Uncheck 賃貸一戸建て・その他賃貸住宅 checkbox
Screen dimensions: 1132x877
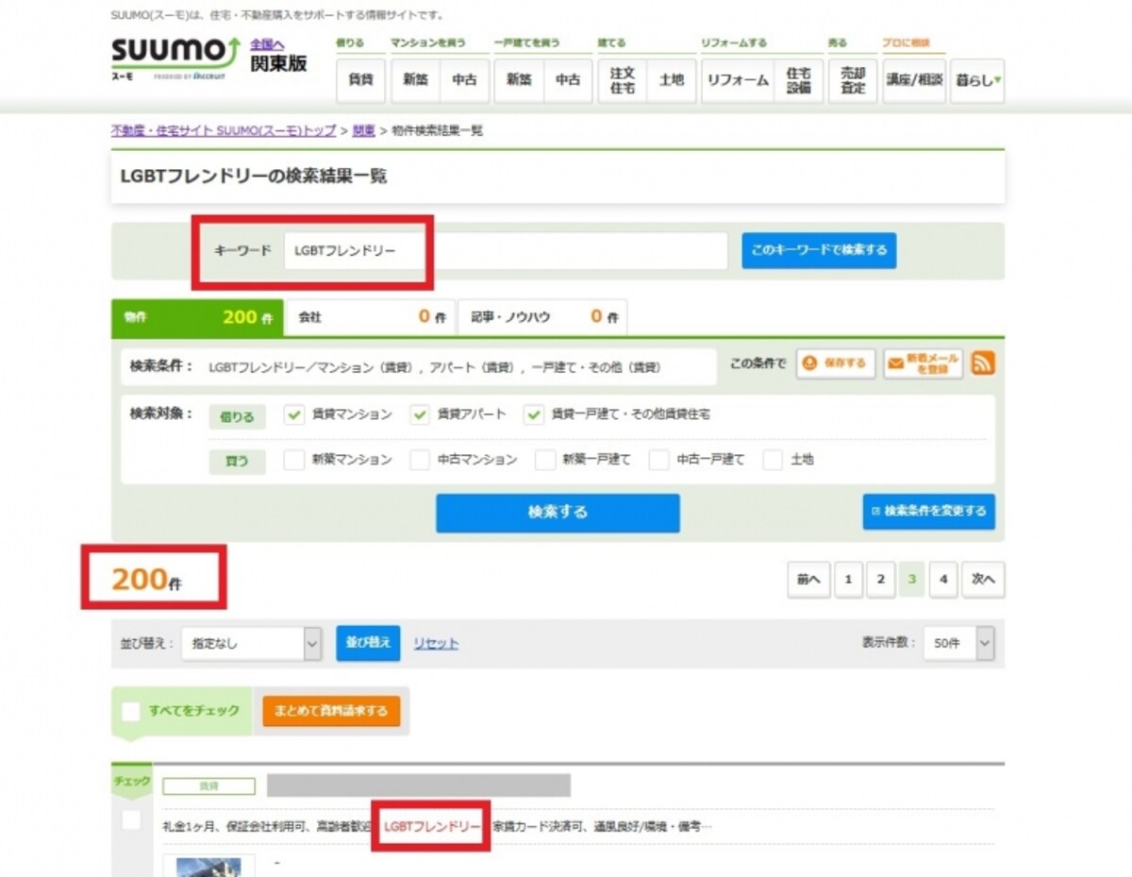pyautogui.click(x=535, y=414)
